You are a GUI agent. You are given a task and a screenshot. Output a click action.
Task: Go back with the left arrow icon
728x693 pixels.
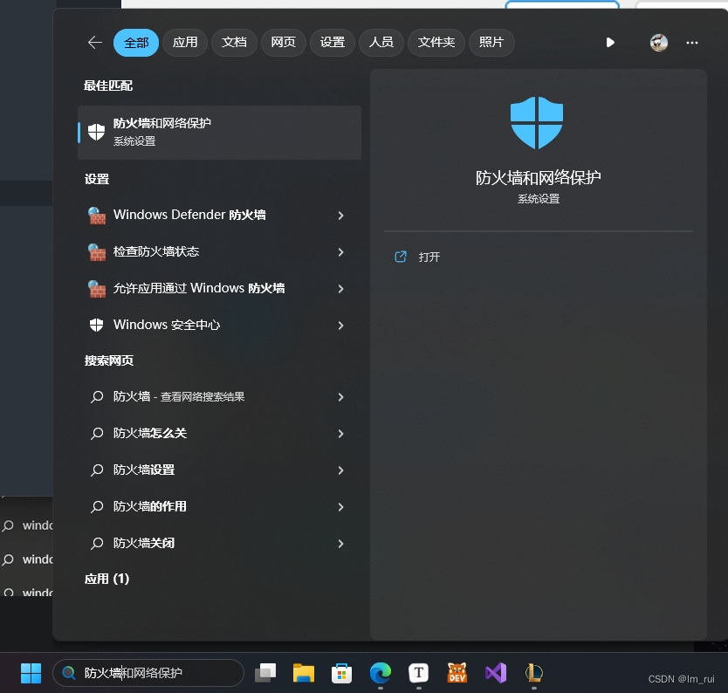click(95, 43)
